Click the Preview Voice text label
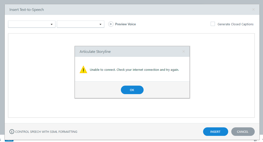Screen dimensions: 263x142 pyautogui.click(x=125, y=24)
